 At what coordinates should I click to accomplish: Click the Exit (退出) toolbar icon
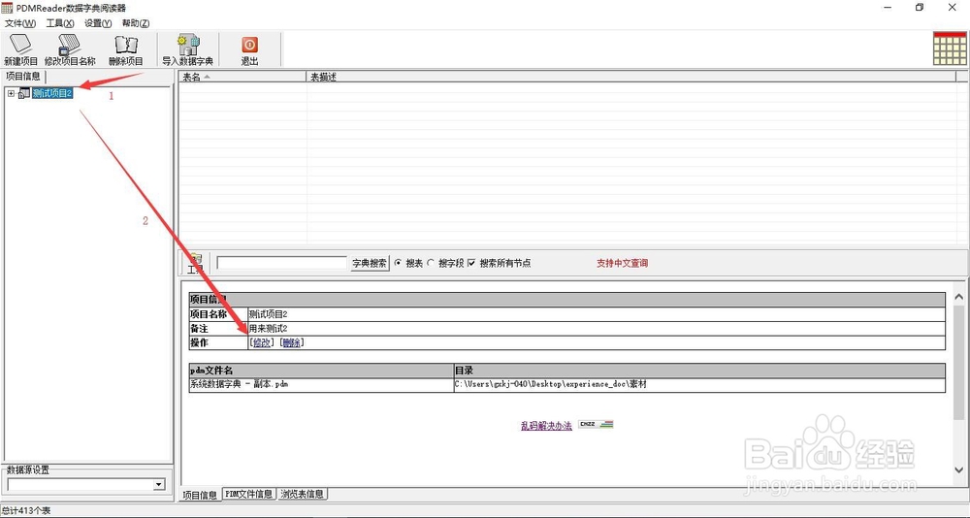tap(249, 49)
